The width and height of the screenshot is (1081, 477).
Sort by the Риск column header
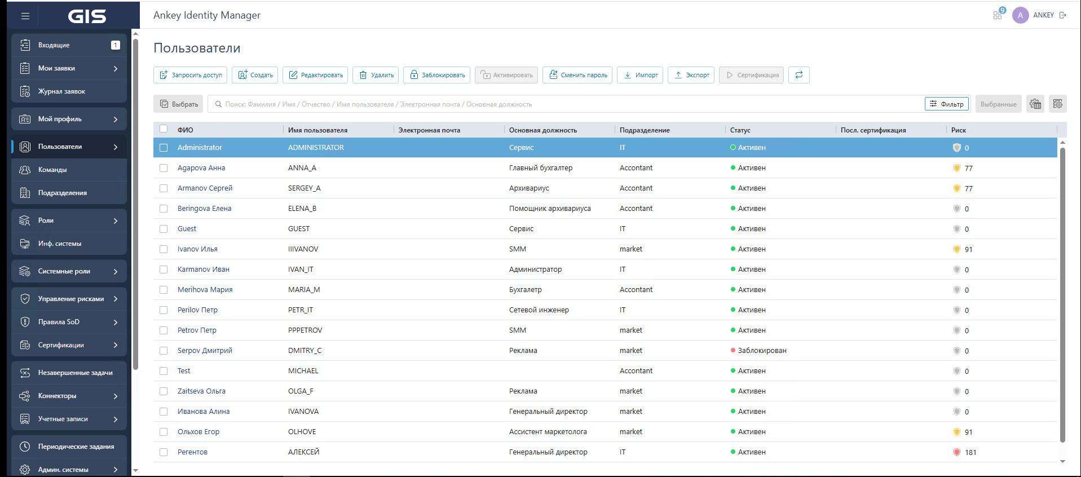pos(959,130)
